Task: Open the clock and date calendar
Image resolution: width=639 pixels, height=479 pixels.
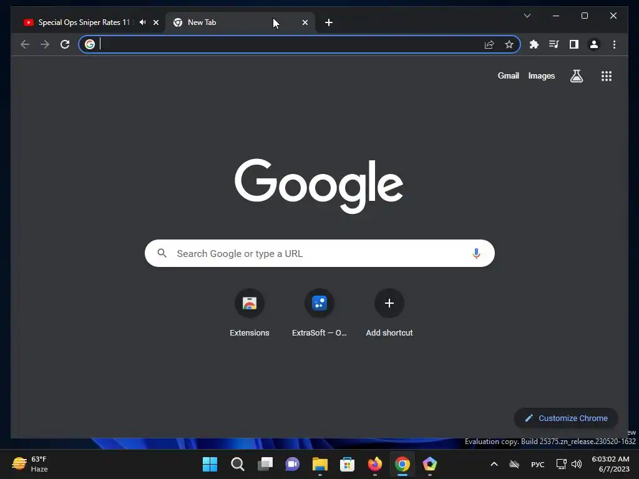Action: (x=610, y=464)
